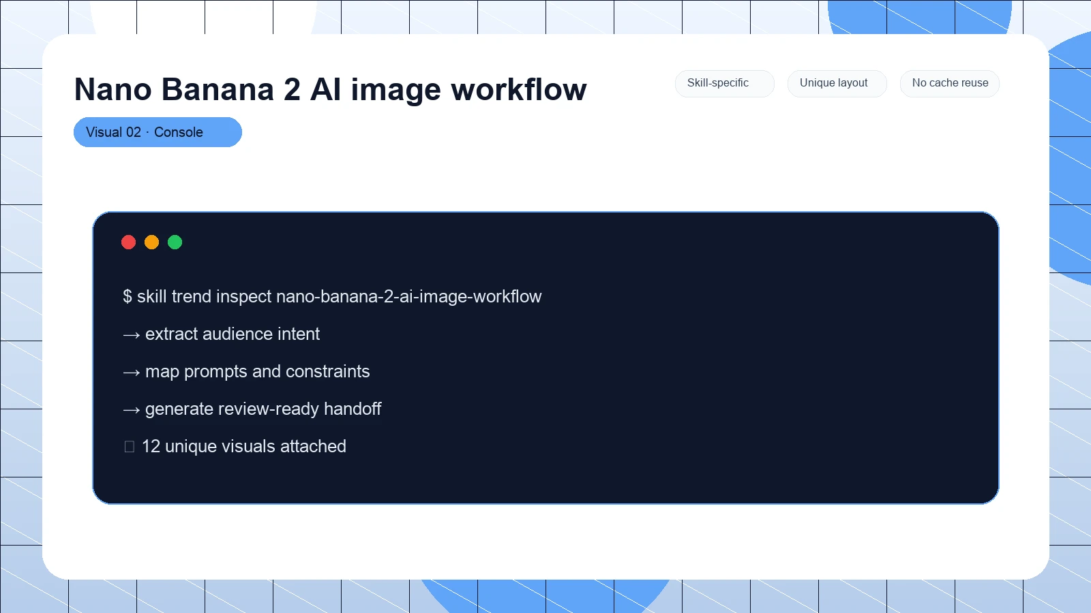The image size is (1091, 613).
Task: Click the "Visual 02 · Console" badge
Action: click(x=158, y=132)
